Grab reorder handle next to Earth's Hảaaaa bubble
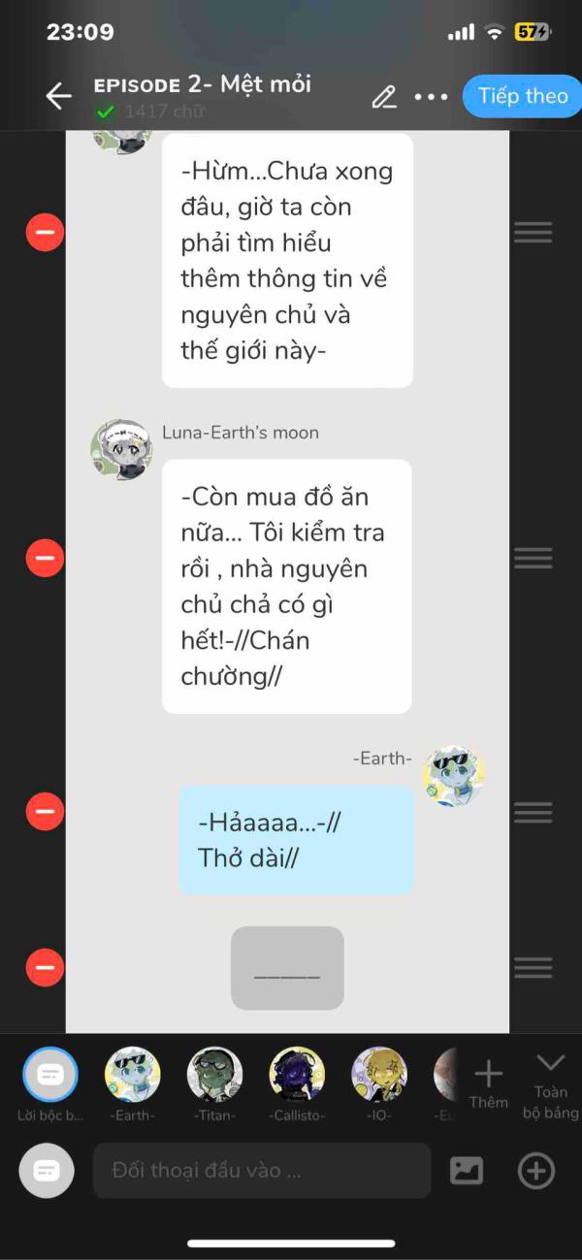 click(533, 812)
